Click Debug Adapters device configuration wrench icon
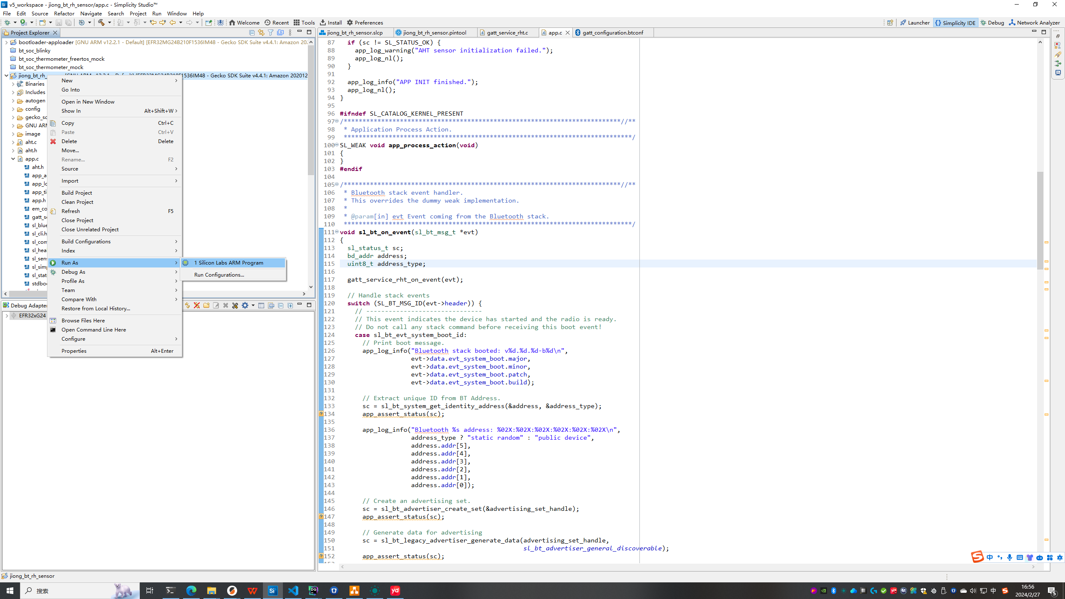 (x=235, y=305)
